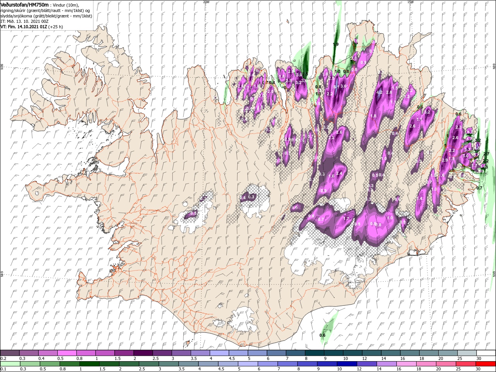Click the '(+25 h)' forecast offset text
Viewport: 496px width, 372px height.
[x=56, y=27]
